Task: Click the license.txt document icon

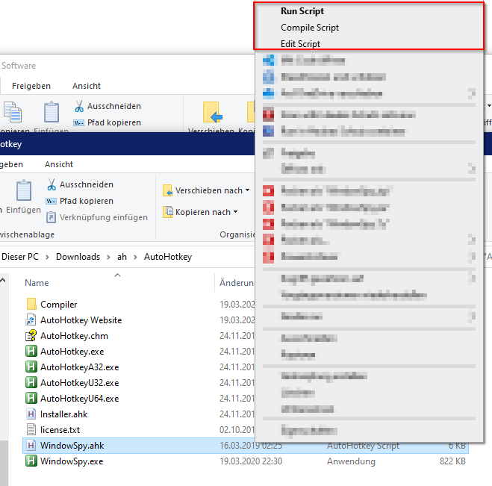Action: coord(31,429)
